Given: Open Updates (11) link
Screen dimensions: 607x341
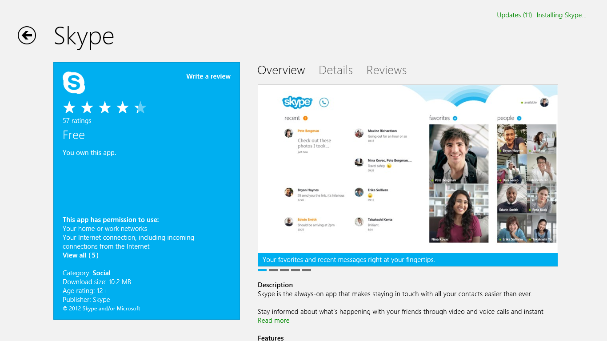Looking at the screenshot, I should point(515,15).
